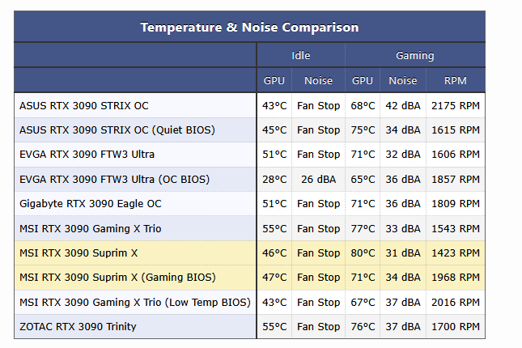Select the MSI RTX 3090 Suprim X (Gaming BIOS) label
Image resolution: width=522 pixels, height=348 pixels.
click(117, 278)
